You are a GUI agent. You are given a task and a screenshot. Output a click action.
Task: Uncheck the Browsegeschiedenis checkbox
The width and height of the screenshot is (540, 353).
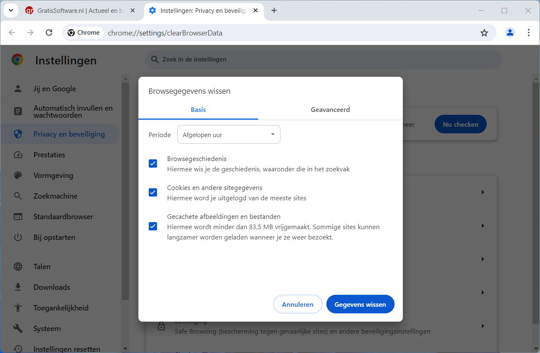pos(153,163)
